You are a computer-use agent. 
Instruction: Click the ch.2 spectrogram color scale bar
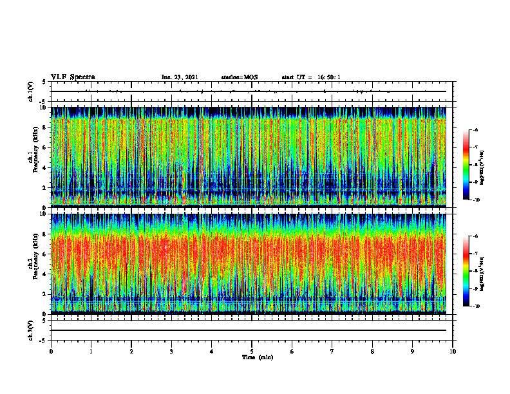click(x=466, y=271)
